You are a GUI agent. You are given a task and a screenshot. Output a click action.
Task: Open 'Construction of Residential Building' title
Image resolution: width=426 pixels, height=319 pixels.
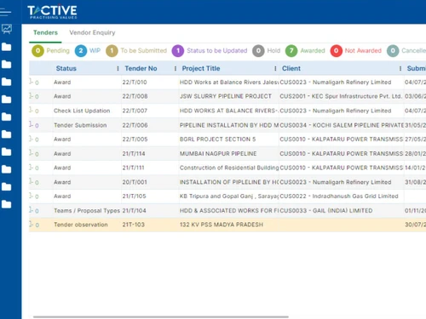click(229, 168)
